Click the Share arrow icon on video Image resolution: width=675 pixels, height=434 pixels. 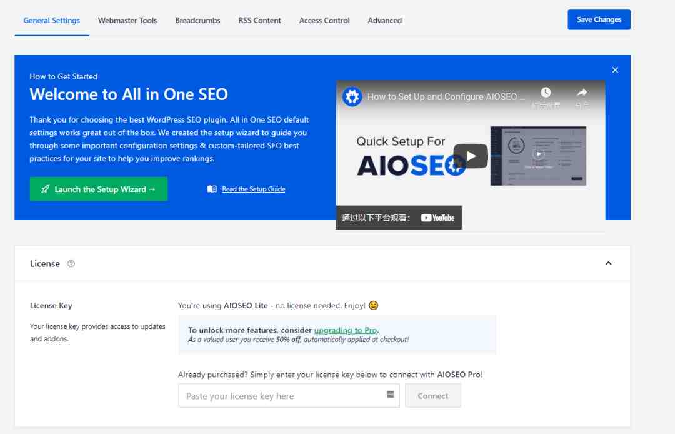point(582,92)
